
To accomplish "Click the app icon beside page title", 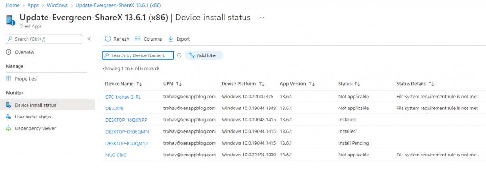I will point(10,20).
